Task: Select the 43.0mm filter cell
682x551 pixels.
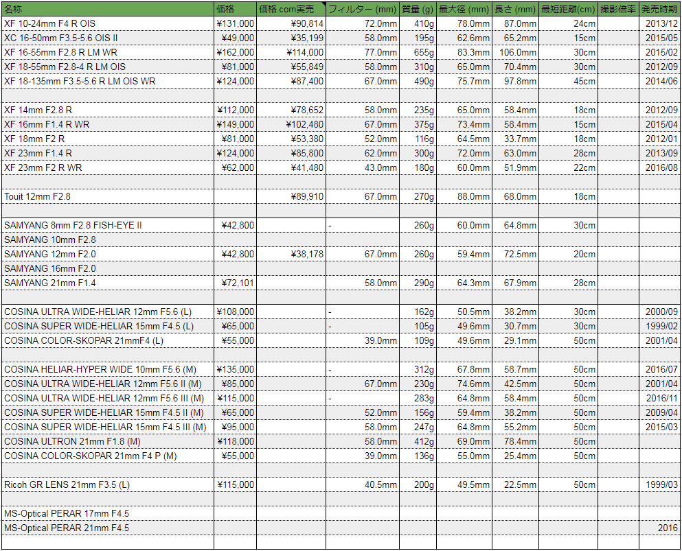Action: [363, 167]
